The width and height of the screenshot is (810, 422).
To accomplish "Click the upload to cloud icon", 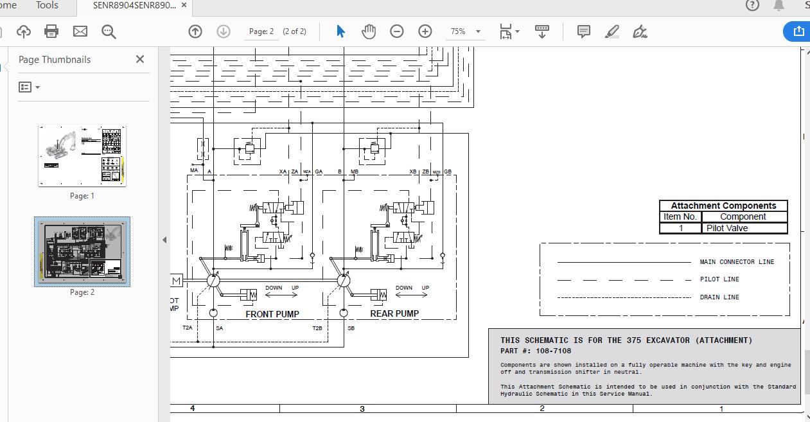I will coord(24,31).
